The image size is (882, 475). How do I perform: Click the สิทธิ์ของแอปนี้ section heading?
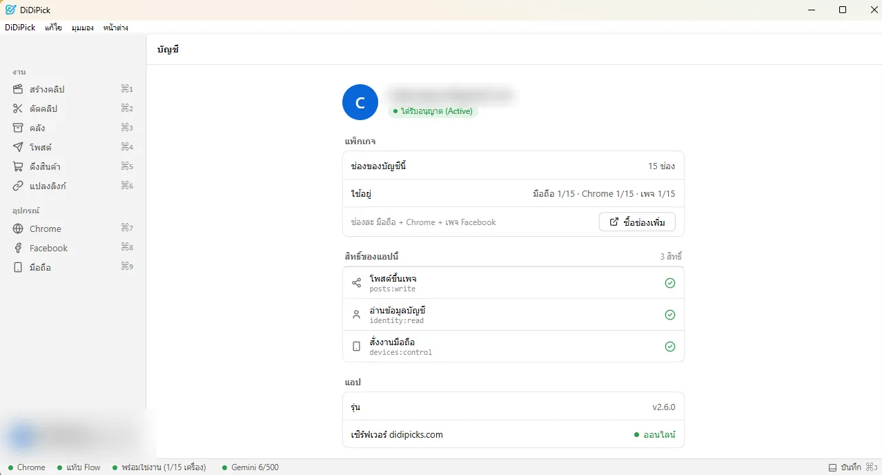(373, 257)
